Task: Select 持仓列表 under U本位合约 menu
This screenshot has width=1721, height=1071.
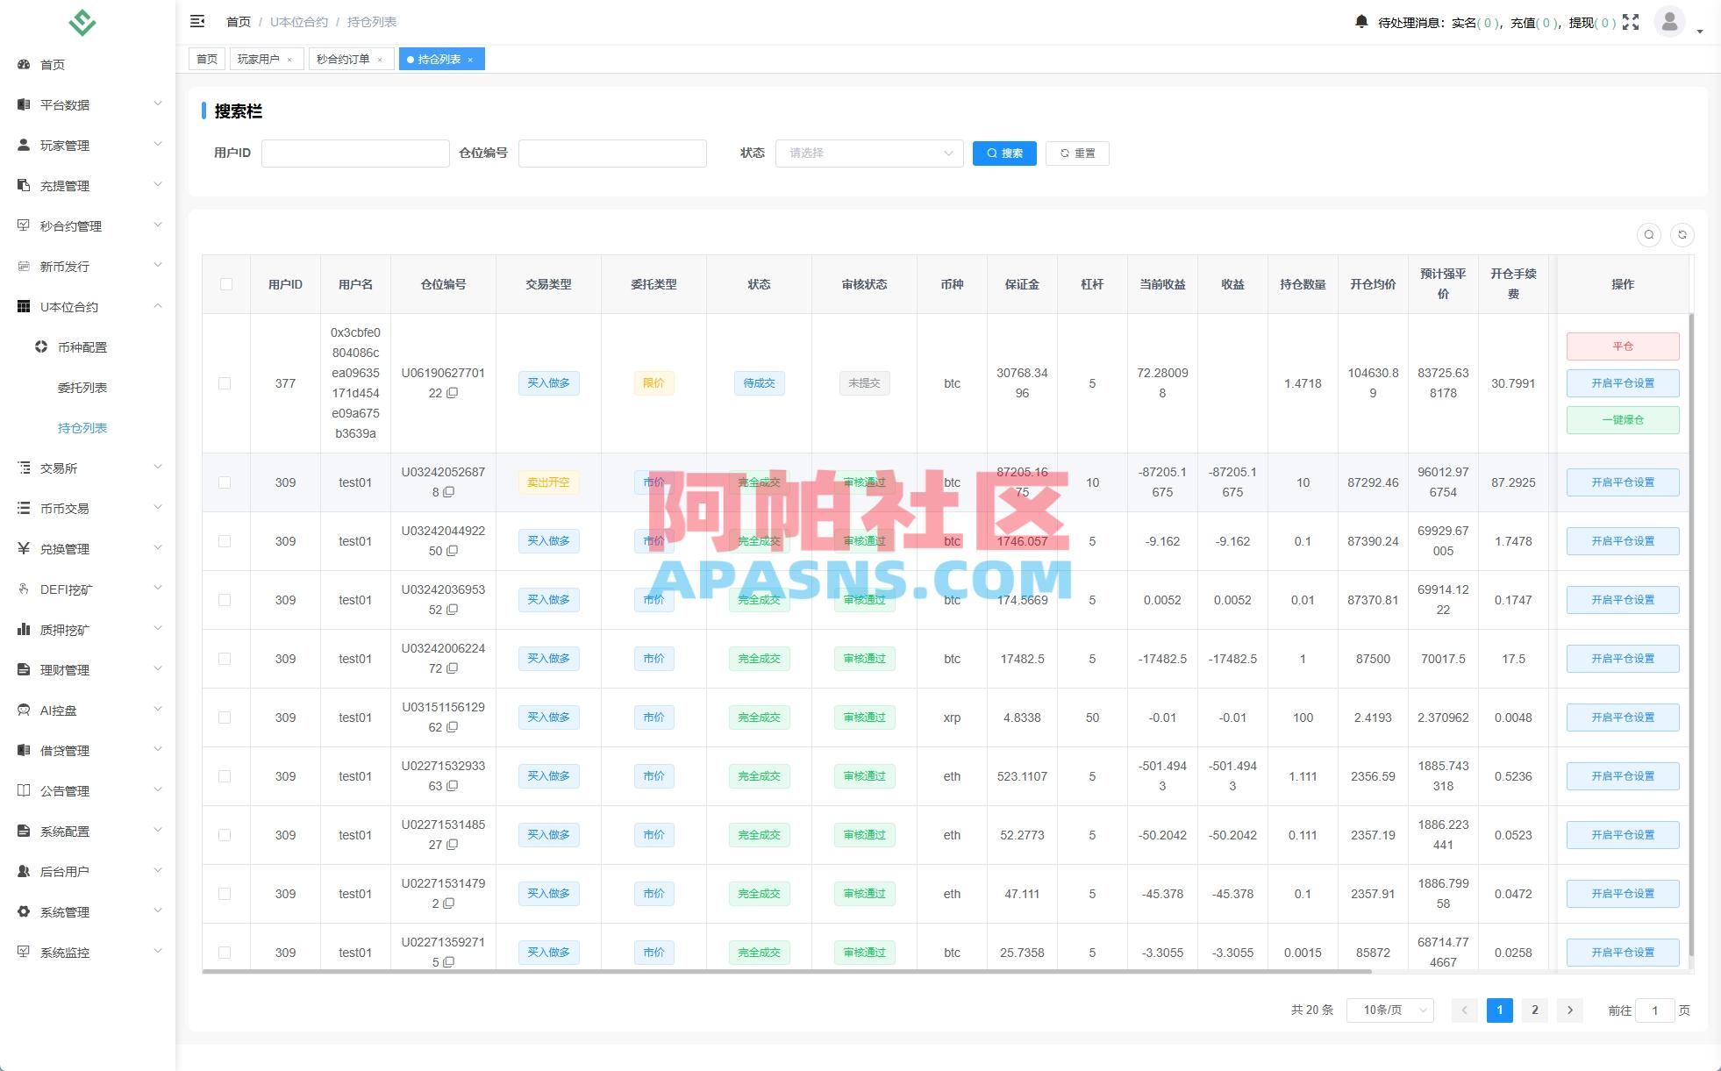Action: pos(83,427)
